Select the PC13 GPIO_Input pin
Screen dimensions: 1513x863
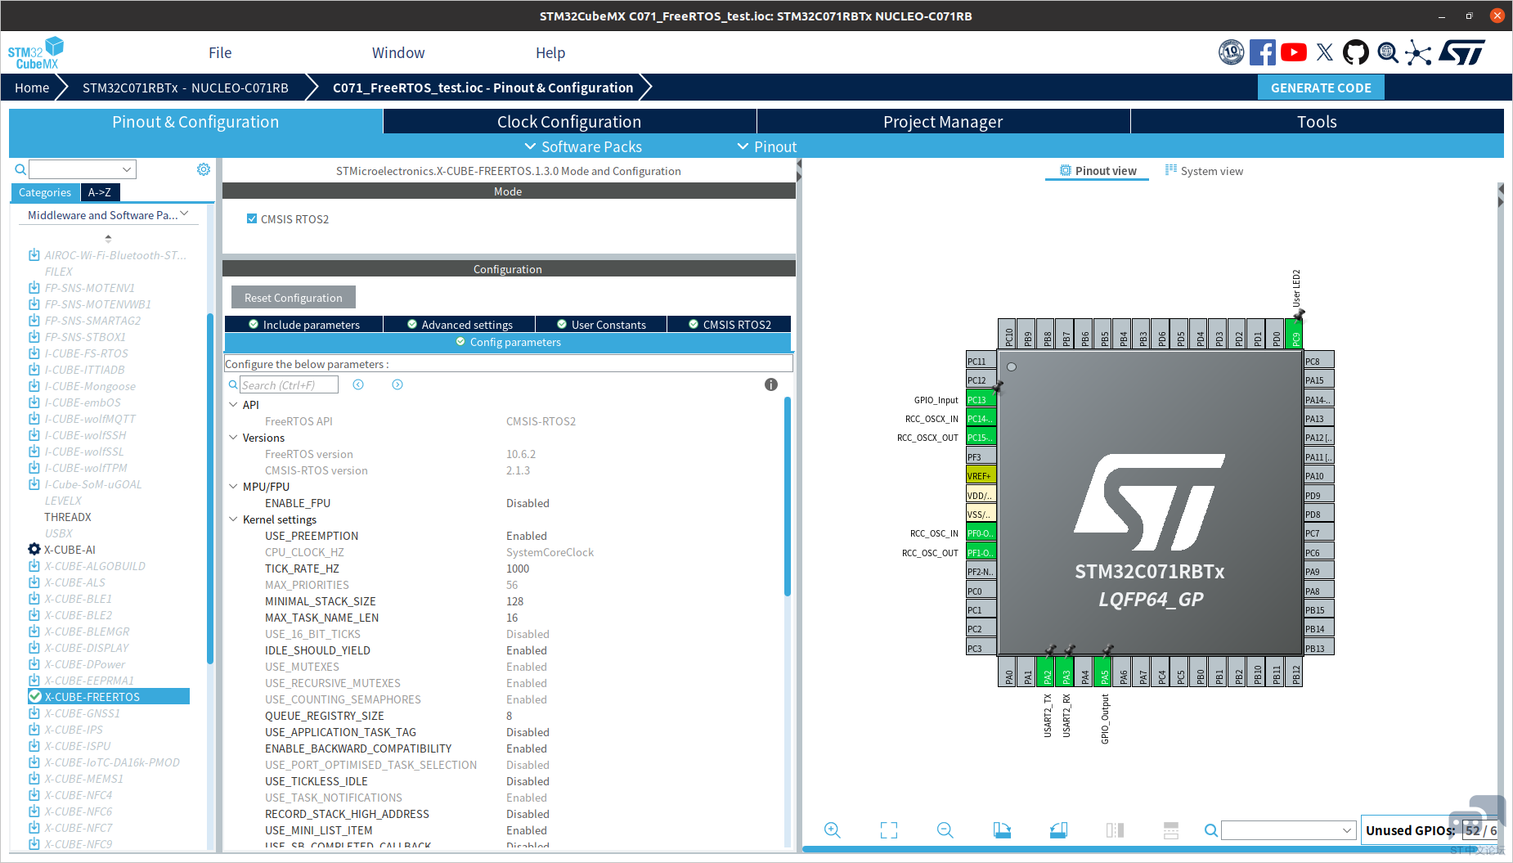(x=981, y=399)
